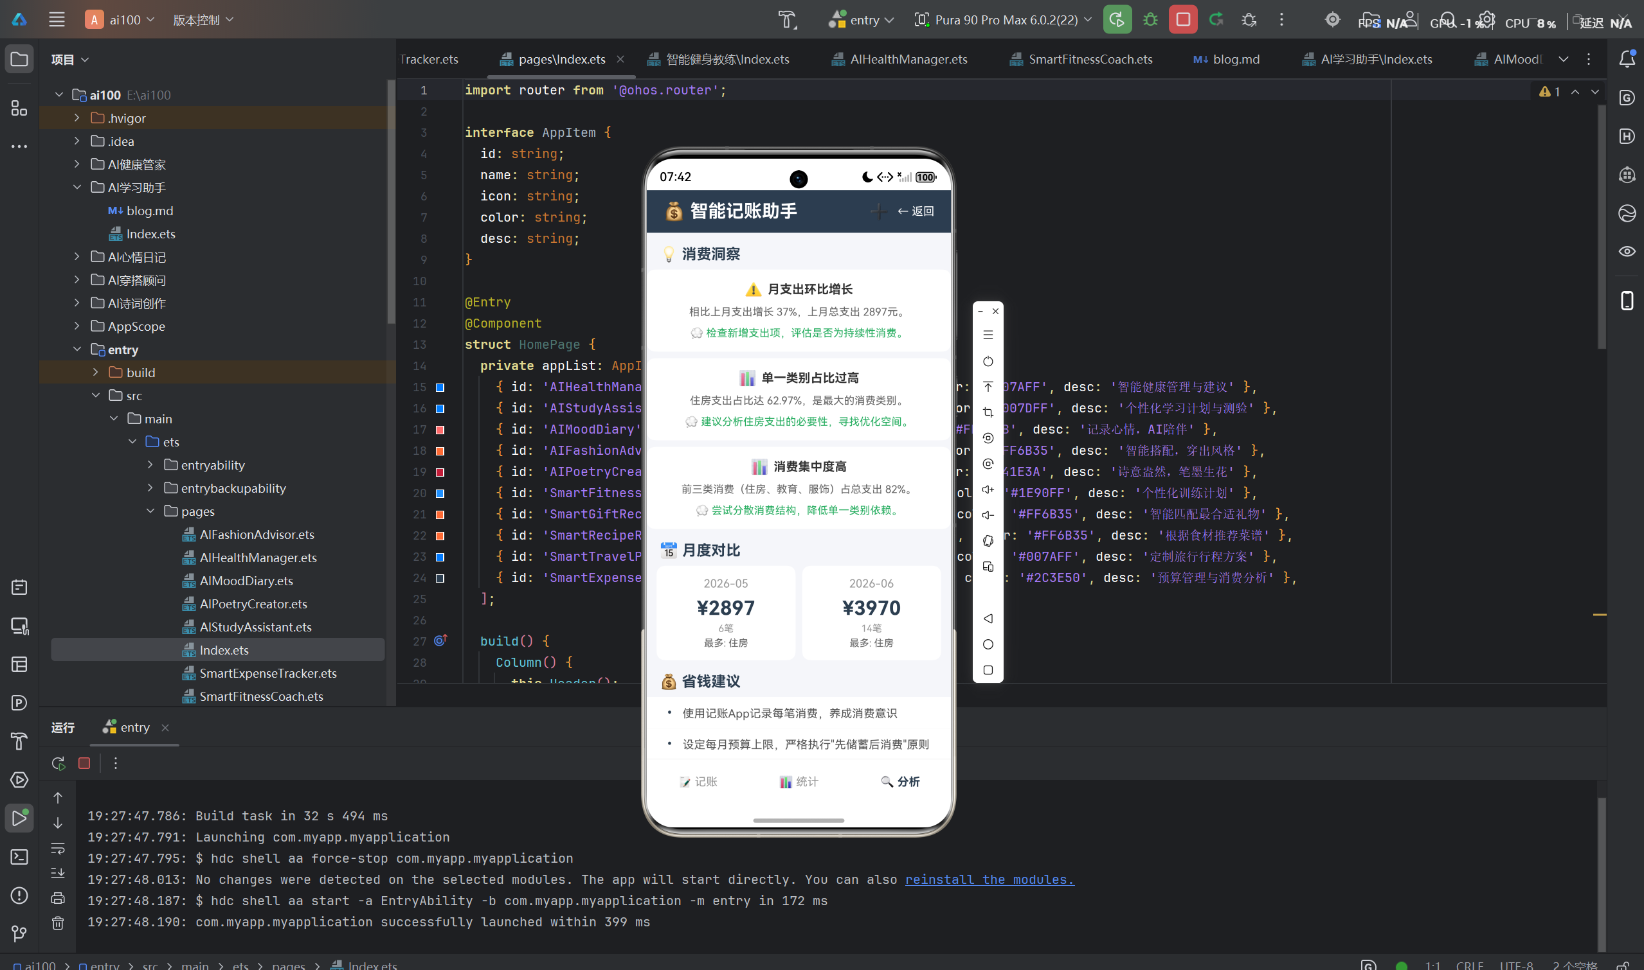Close the pages\Index.ets tab

[620, 59]
